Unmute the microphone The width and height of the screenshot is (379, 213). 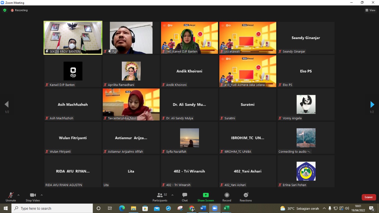(x=11, y=196)
